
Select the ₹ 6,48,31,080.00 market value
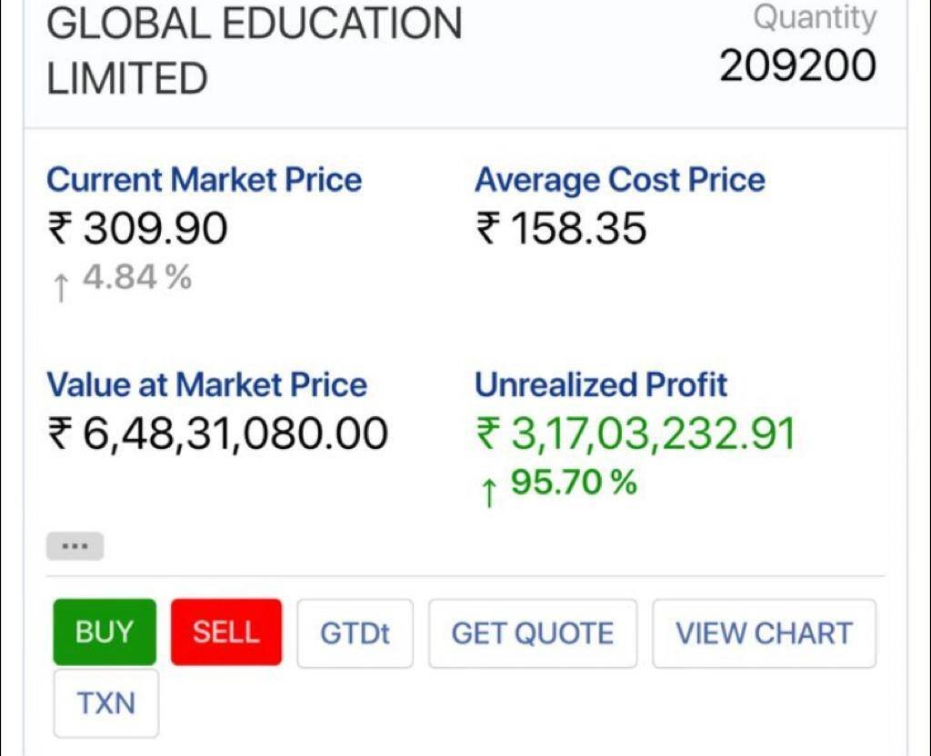click(x=217, y=433)
